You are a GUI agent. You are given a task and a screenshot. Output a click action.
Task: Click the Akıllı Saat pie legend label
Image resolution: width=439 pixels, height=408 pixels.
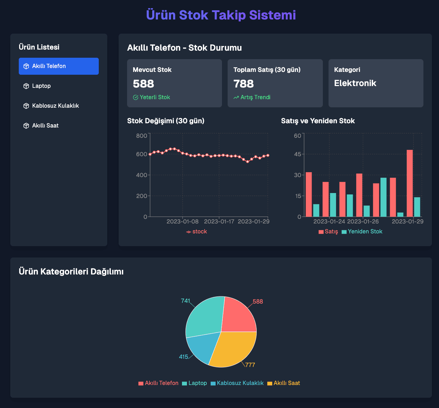[x=287, y=383]
